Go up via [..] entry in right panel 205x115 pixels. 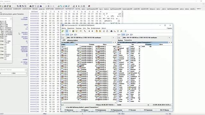point(120,46)
